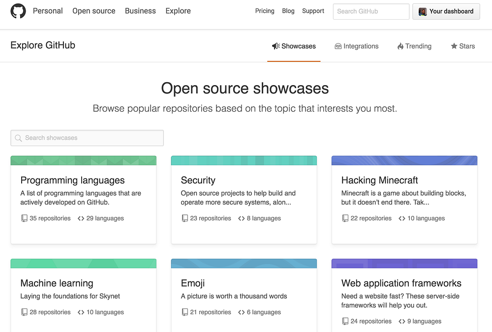492x332 pixels.
Task: Click the teal banner on Security card
Action: tap(244, 160)
